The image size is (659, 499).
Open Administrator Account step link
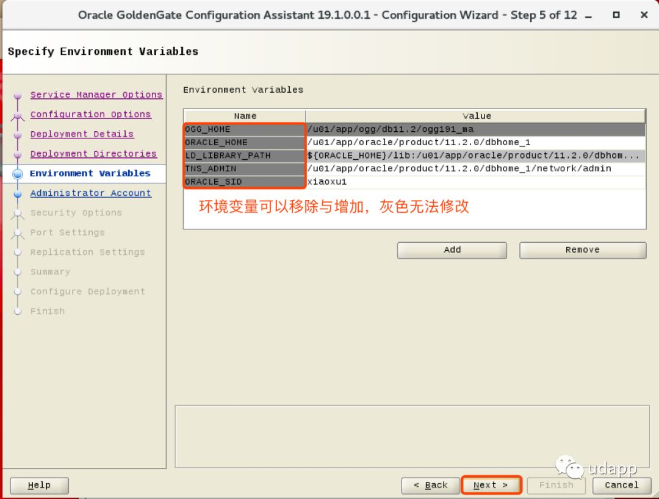(x=90, y=193)
